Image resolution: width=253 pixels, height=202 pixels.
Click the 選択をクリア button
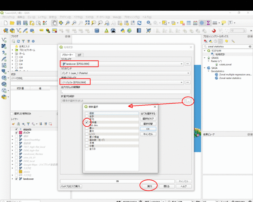point(148,119)
